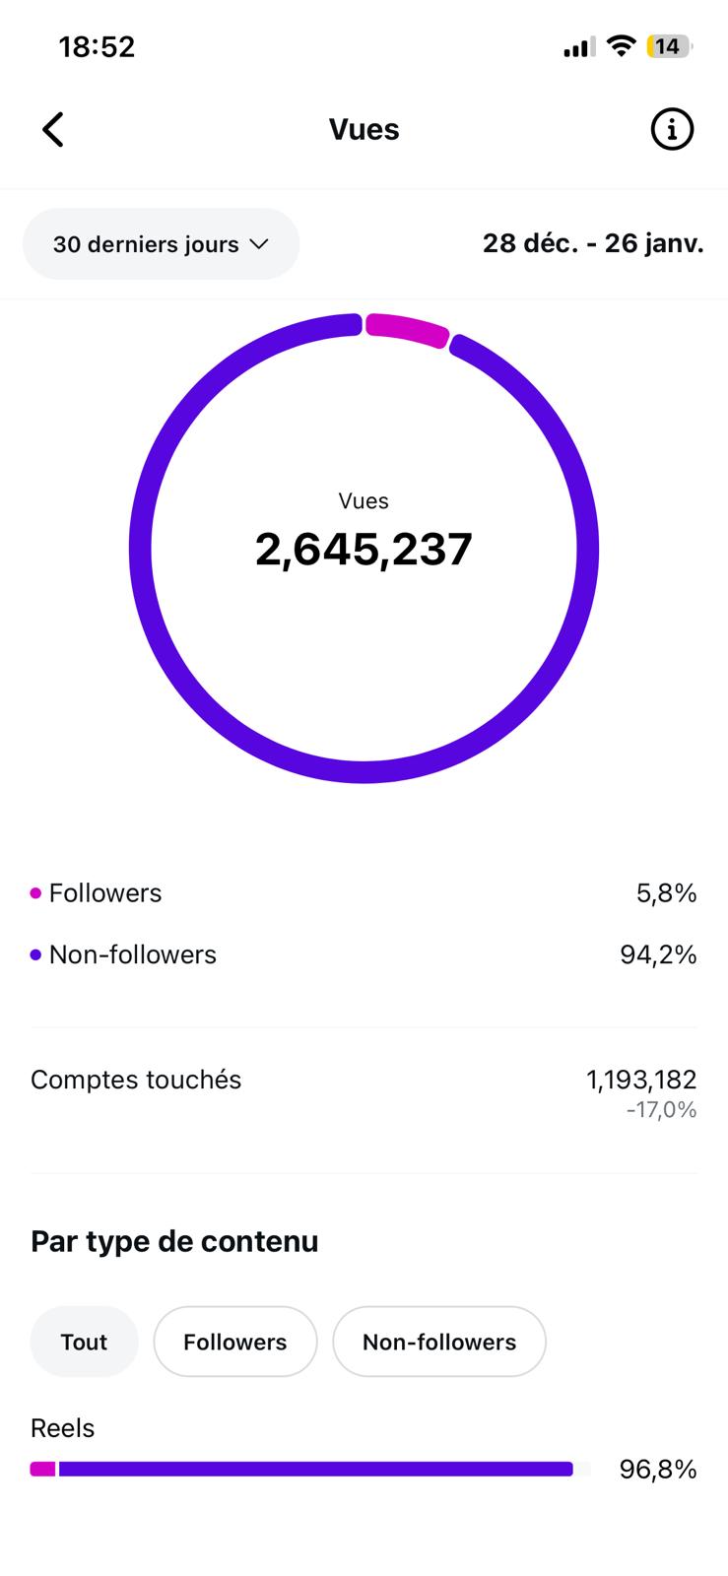Tap the pink portion of Reels bar
This screenshot has height=1576, width=728.
point(42,1470)
